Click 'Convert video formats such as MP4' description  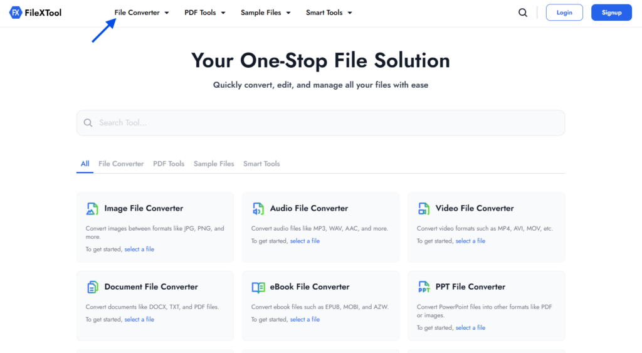[x=485, y=228]
